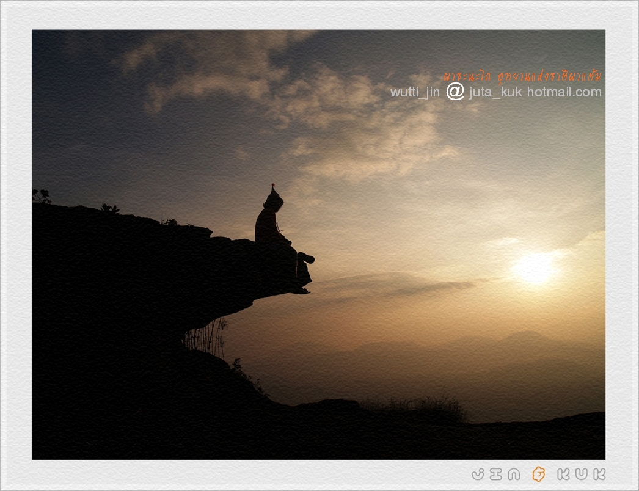Click the "JIN" letters in the bottom logo
The image size is (639, 491).
point(496,474)
